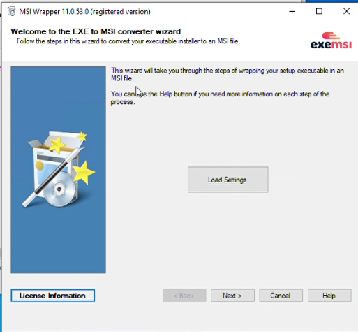Click the Welcome to the EXE to MSI heading
This screenshot has width=358, height=332.
(96, 31)
